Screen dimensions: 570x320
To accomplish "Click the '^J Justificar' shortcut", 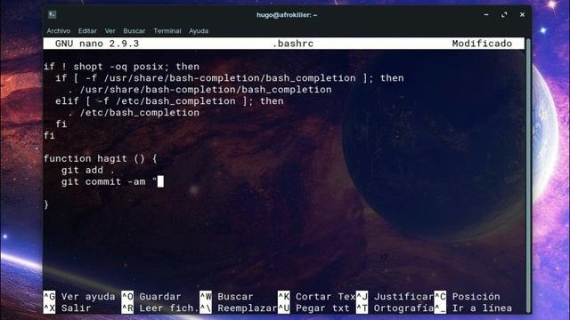I will [395, 296].
